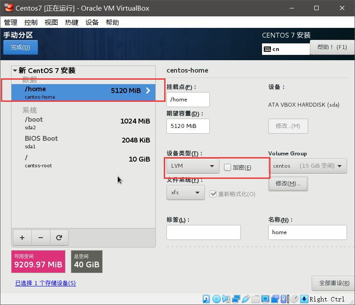Click the reload storage configuration icon
The width and height of the screenshot is (355, 305).
59,238
